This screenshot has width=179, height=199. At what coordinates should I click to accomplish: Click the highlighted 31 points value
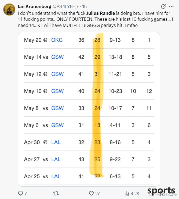click(97, 74)
